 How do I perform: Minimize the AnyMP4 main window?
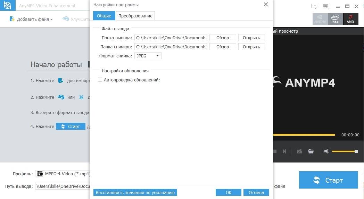[x=338, y=7]
